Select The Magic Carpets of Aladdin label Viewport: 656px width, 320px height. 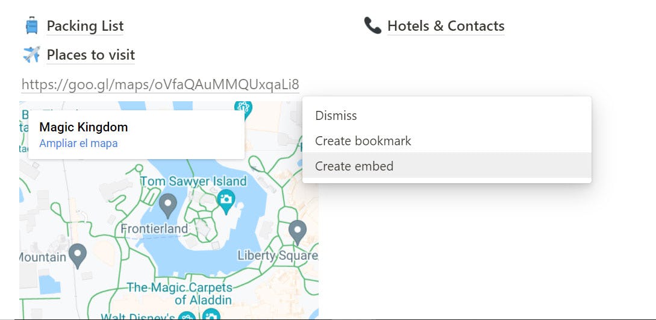(x=180, y=293)
